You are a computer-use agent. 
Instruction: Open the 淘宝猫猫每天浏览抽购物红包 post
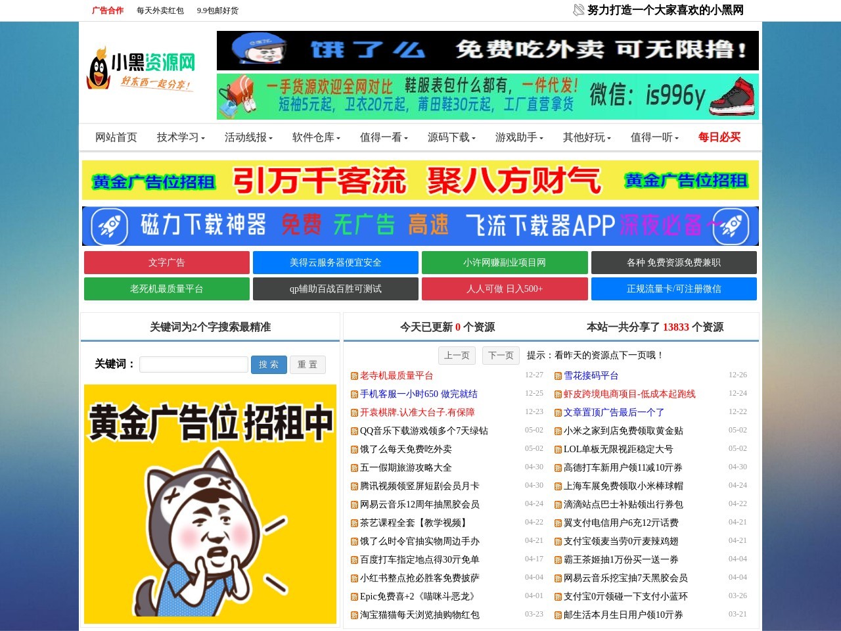coord(420,615)
